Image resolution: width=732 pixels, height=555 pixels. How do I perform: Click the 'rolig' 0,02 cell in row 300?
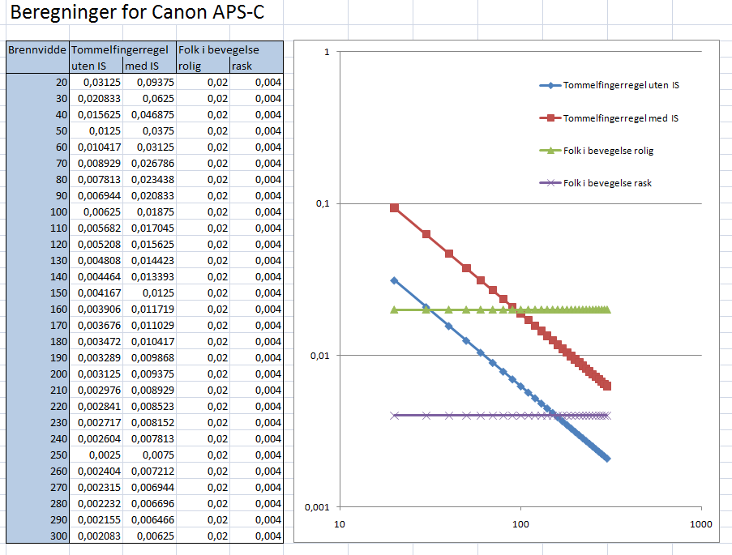tap(203, 536)
